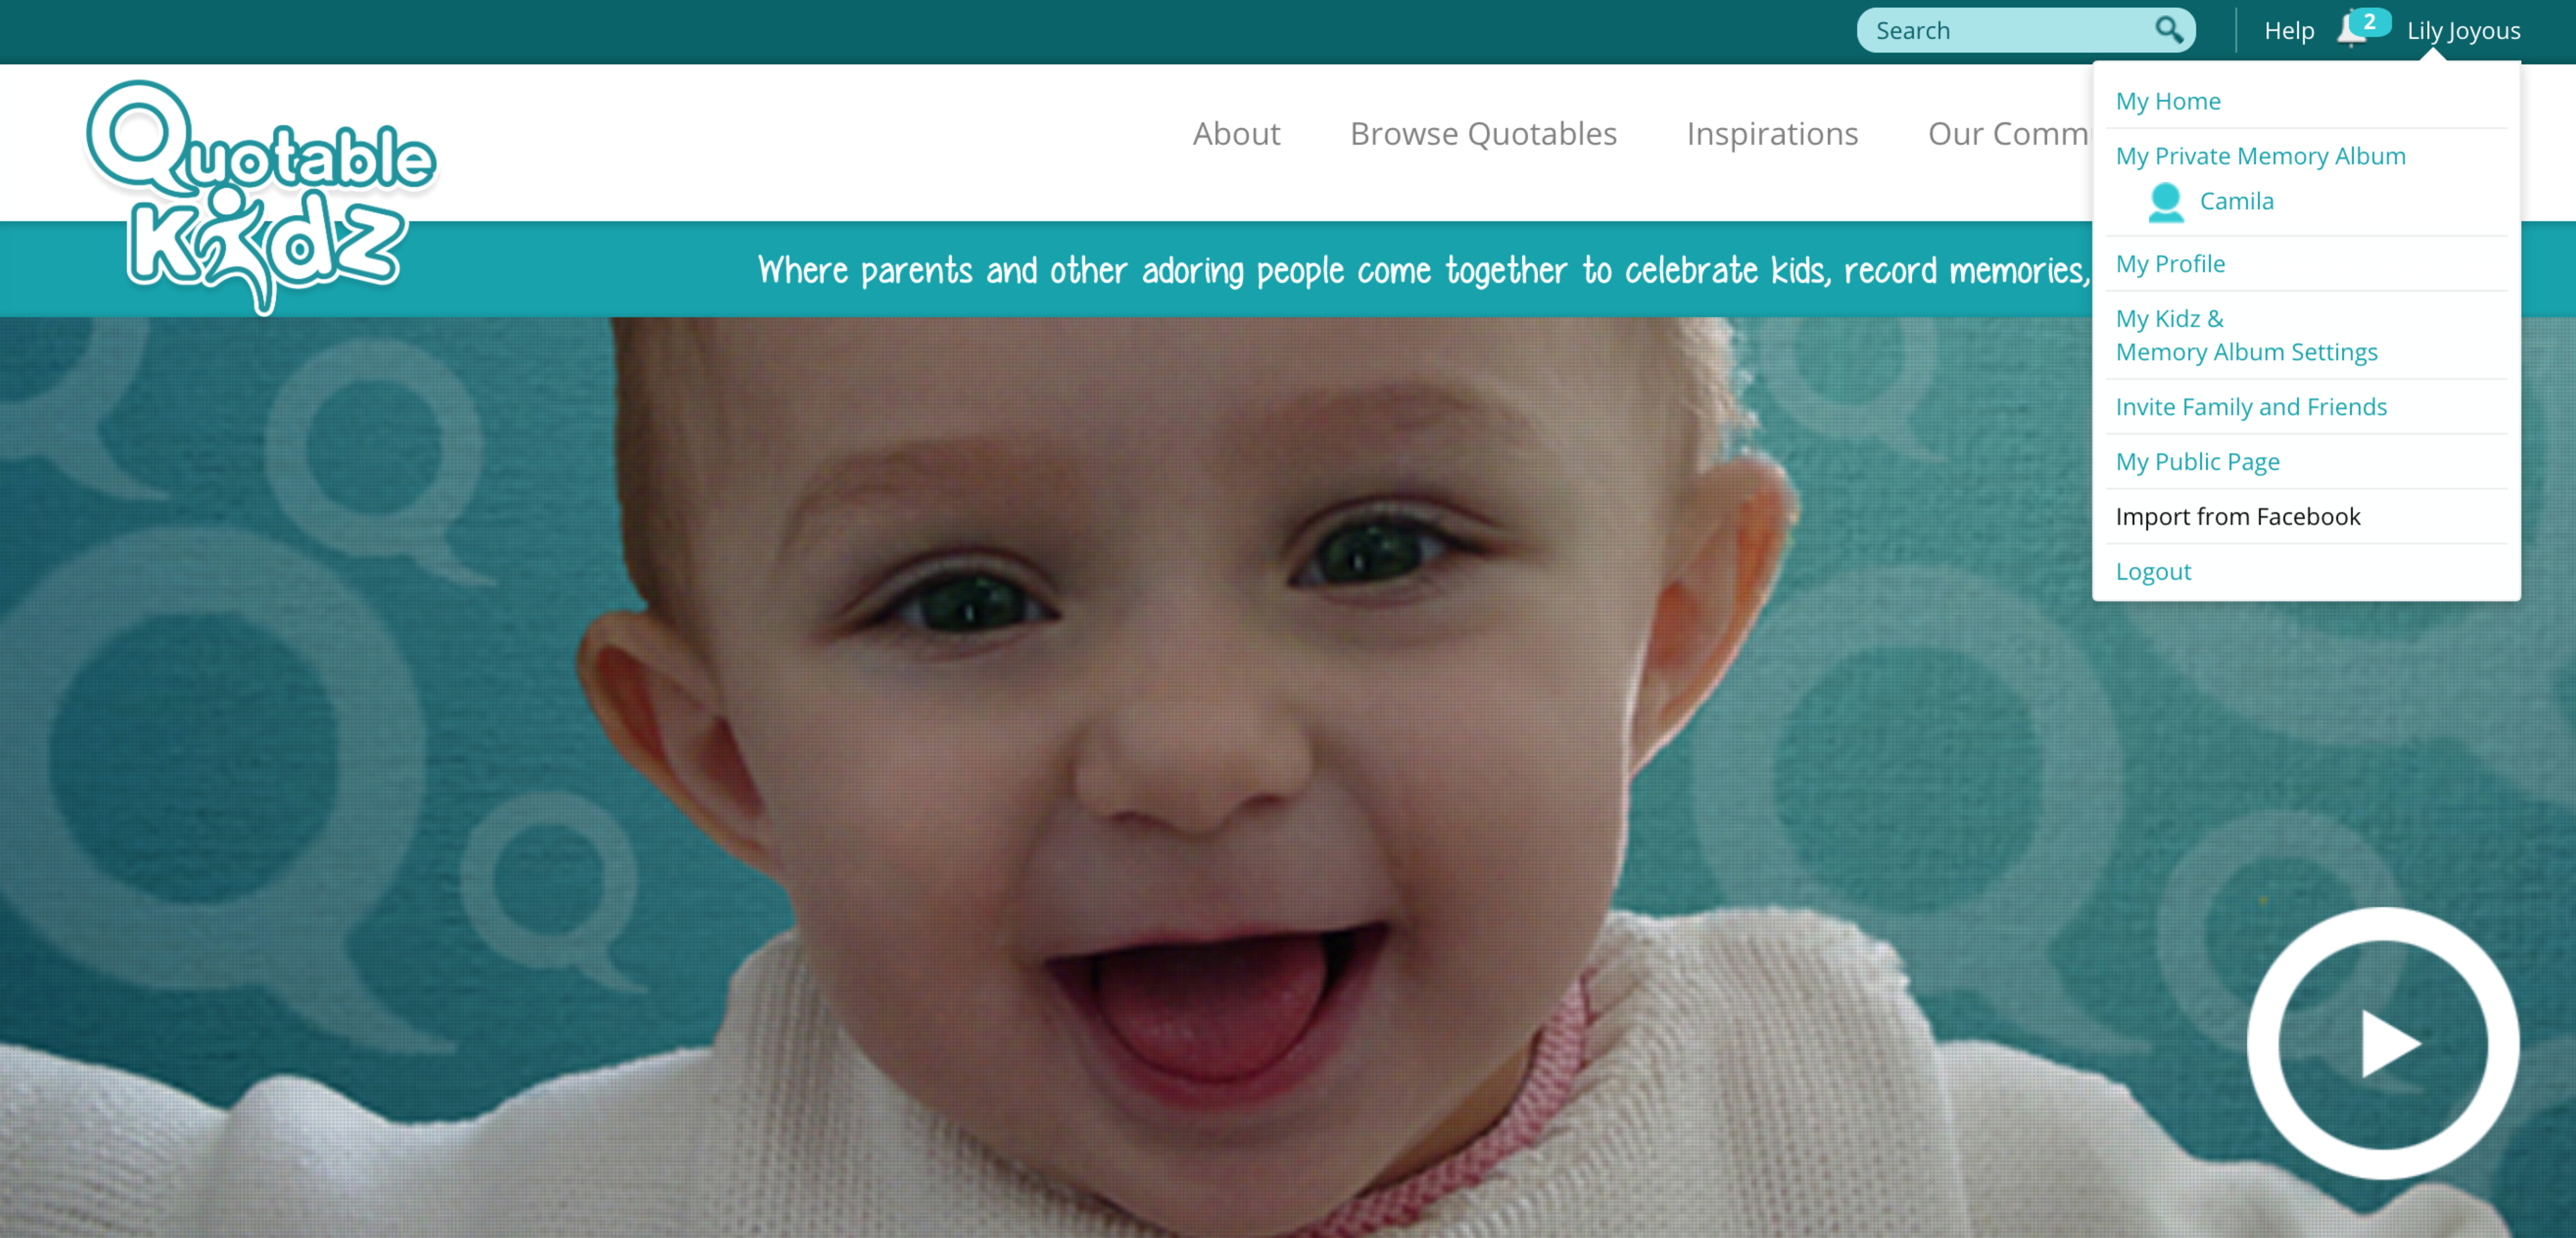Open My Private Memory Album

pyautogui.click(x=2260, y=156)
